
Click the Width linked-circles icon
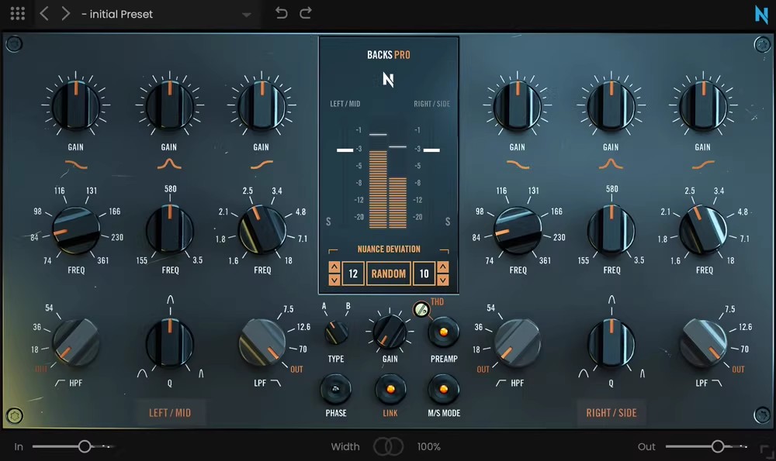point(388,446)
